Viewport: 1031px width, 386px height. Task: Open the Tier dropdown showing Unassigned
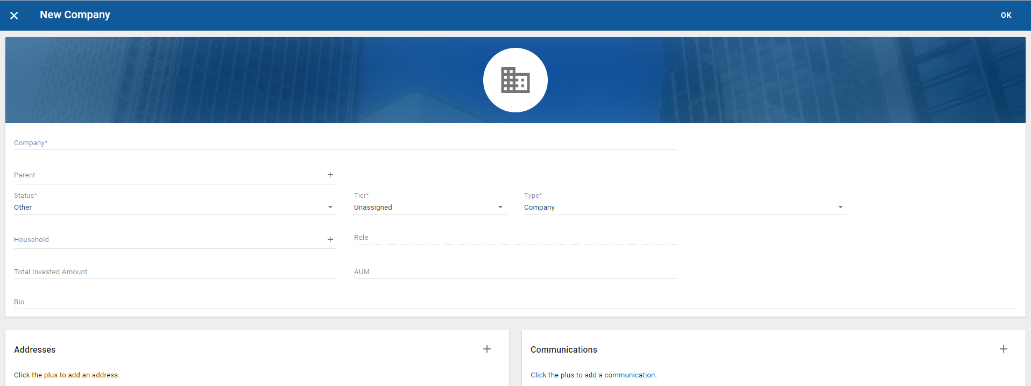[429, 207]
